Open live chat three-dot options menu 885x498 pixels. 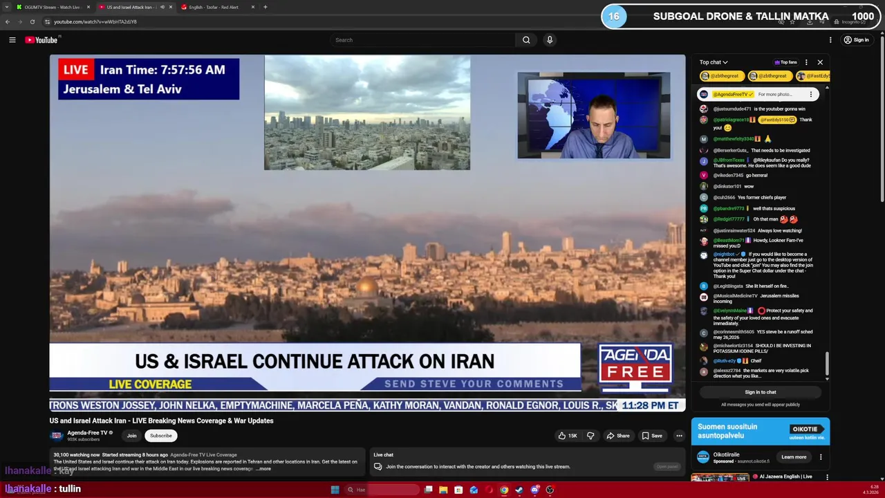coord(806,62)
